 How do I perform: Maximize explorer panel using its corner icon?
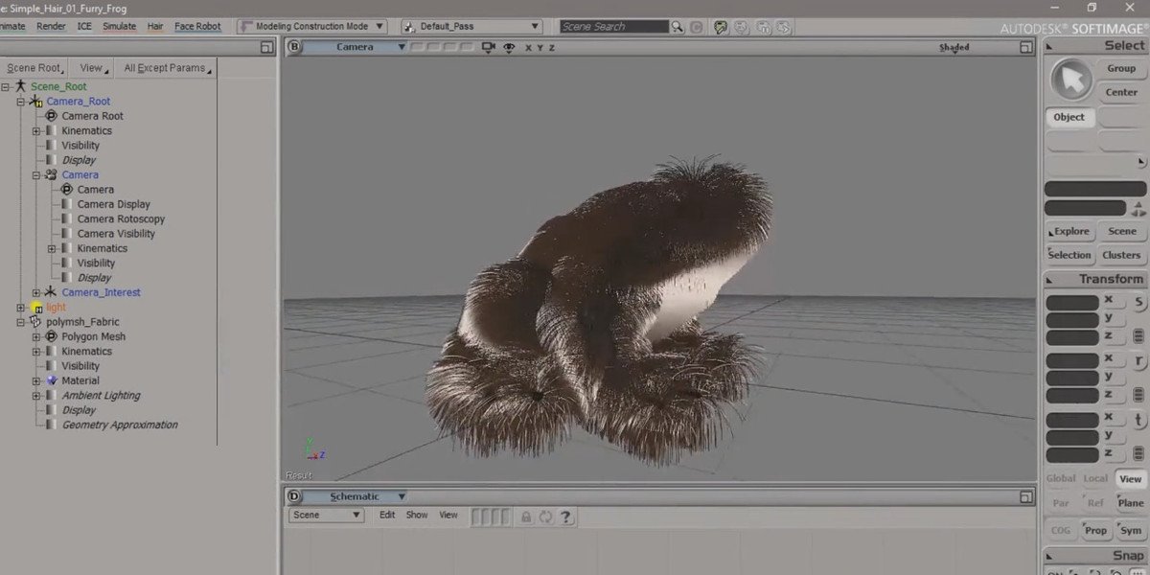(266, 47)
